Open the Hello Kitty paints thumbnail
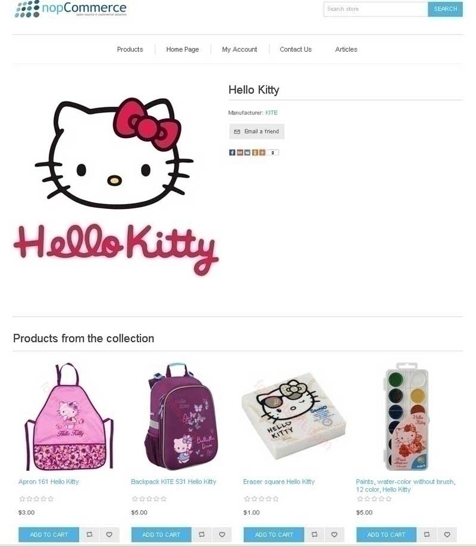This screenshot has width=476, height=547. 406,417
